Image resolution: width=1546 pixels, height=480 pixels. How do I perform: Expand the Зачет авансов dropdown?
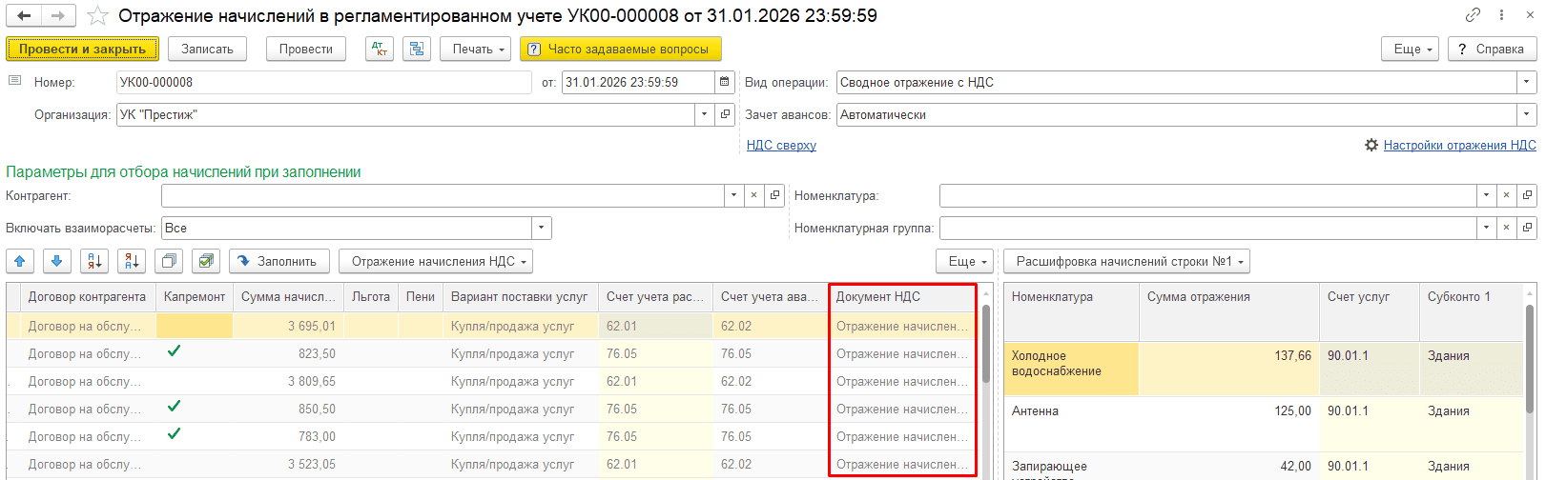click(x=1526, y=115)
